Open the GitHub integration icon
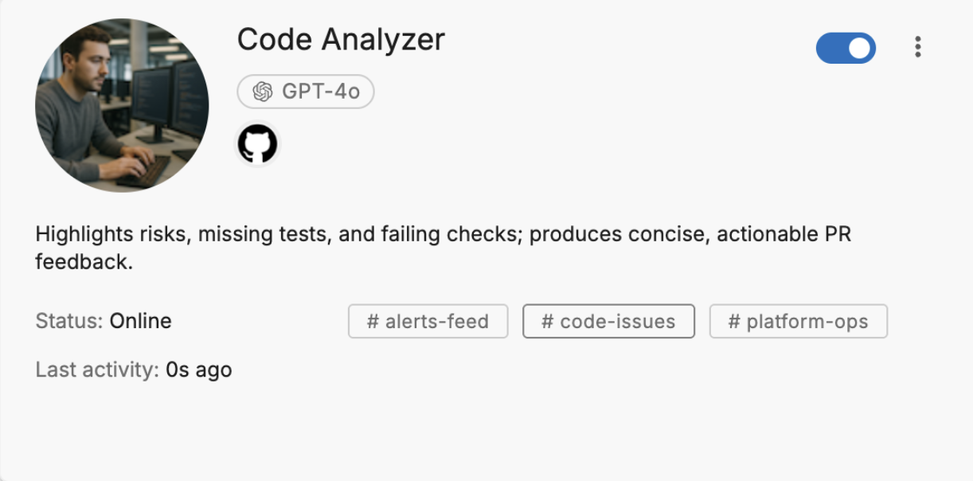This screenshot has width=973, height=481. [x=258, y=143]
